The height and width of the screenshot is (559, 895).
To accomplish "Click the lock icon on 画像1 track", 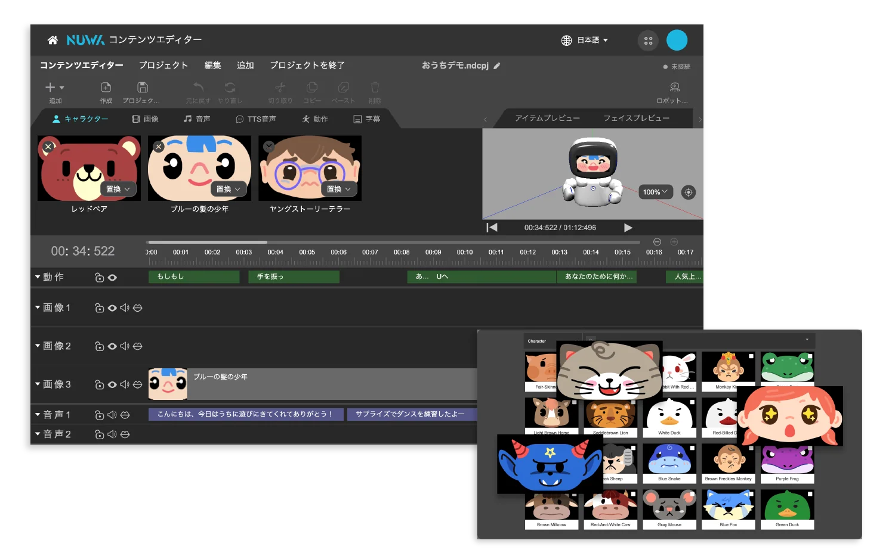I will click(x=99, y=308).
